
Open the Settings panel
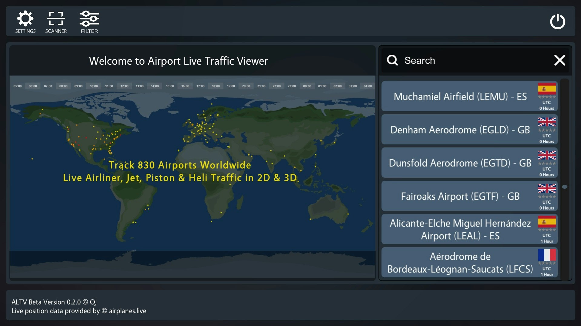25,21
